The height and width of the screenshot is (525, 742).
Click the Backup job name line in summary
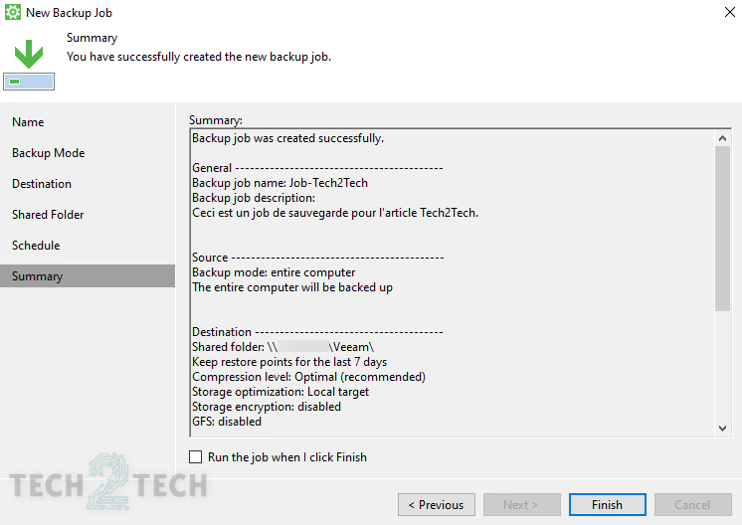279,183
